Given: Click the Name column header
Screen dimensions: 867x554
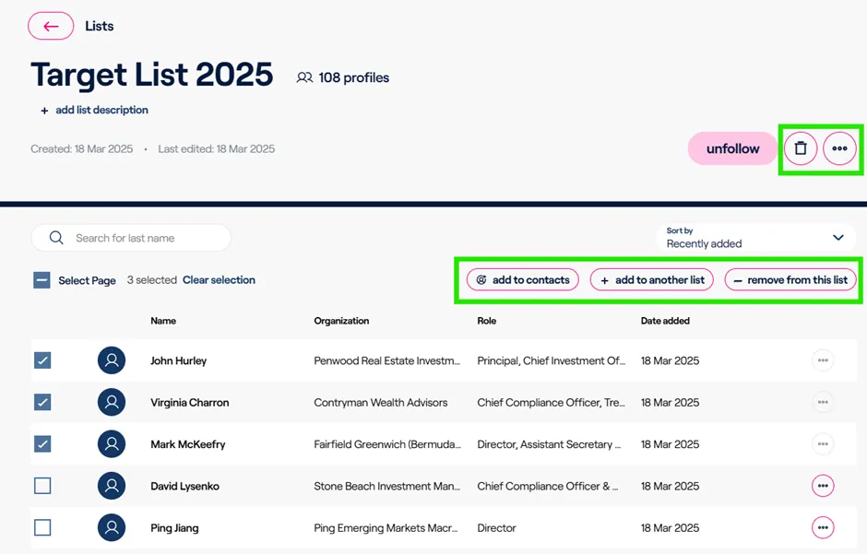Looking at the screenshot, I should coord(163,321).
